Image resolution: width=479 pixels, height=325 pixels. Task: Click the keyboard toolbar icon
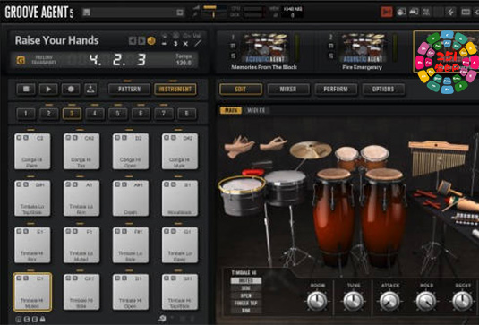(466, 12)
